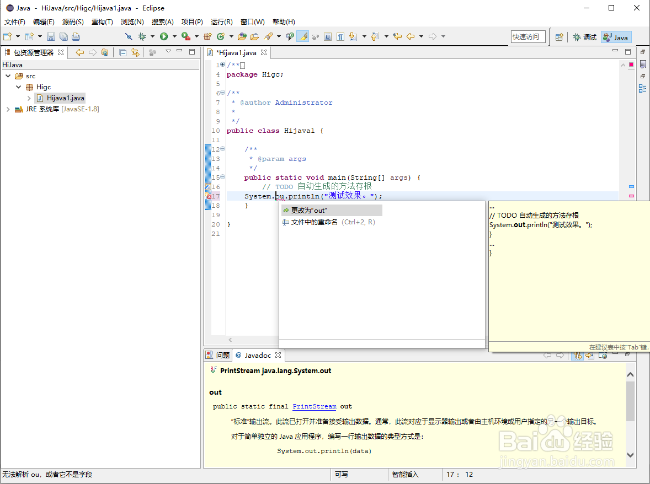The image size is (650, 484).
Task: Click the New Java Class icon
Action: coord(221,36)
